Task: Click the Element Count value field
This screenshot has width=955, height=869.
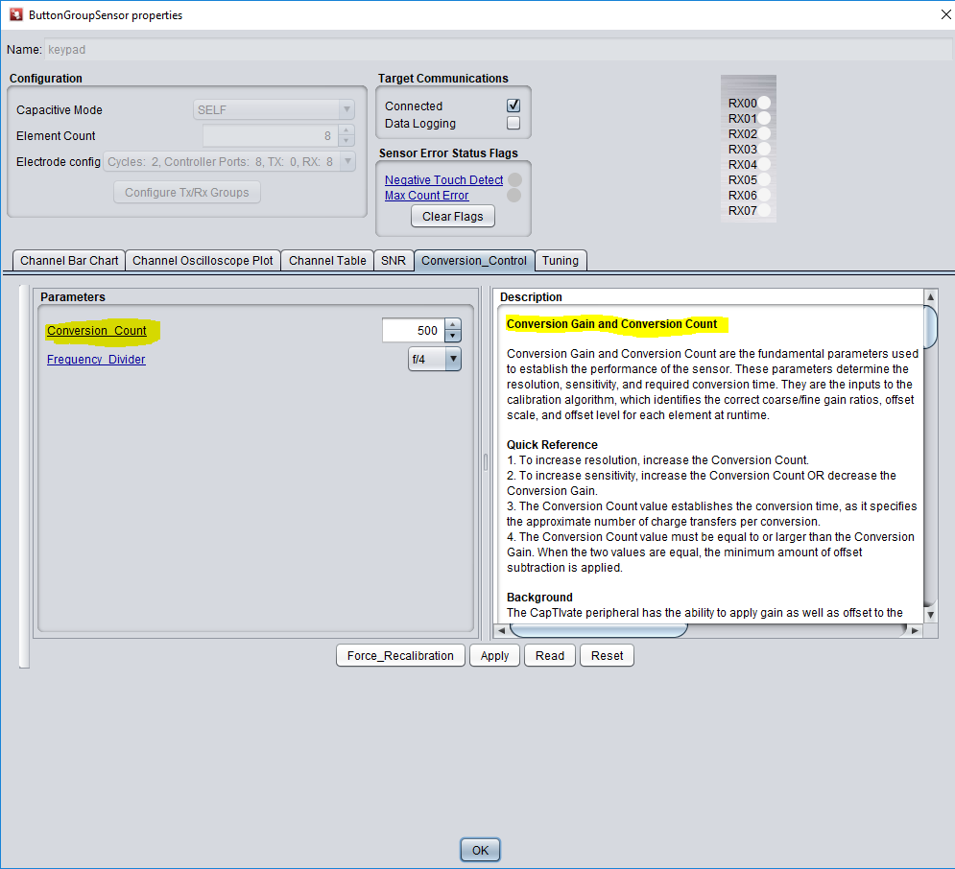Action: (x=271, y=135)
